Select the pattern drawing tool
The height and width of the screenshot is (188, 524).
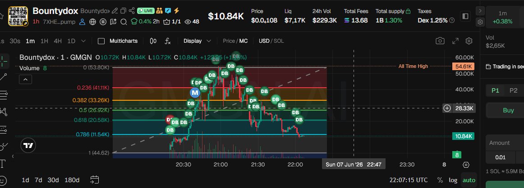click(x=3, y=112)
